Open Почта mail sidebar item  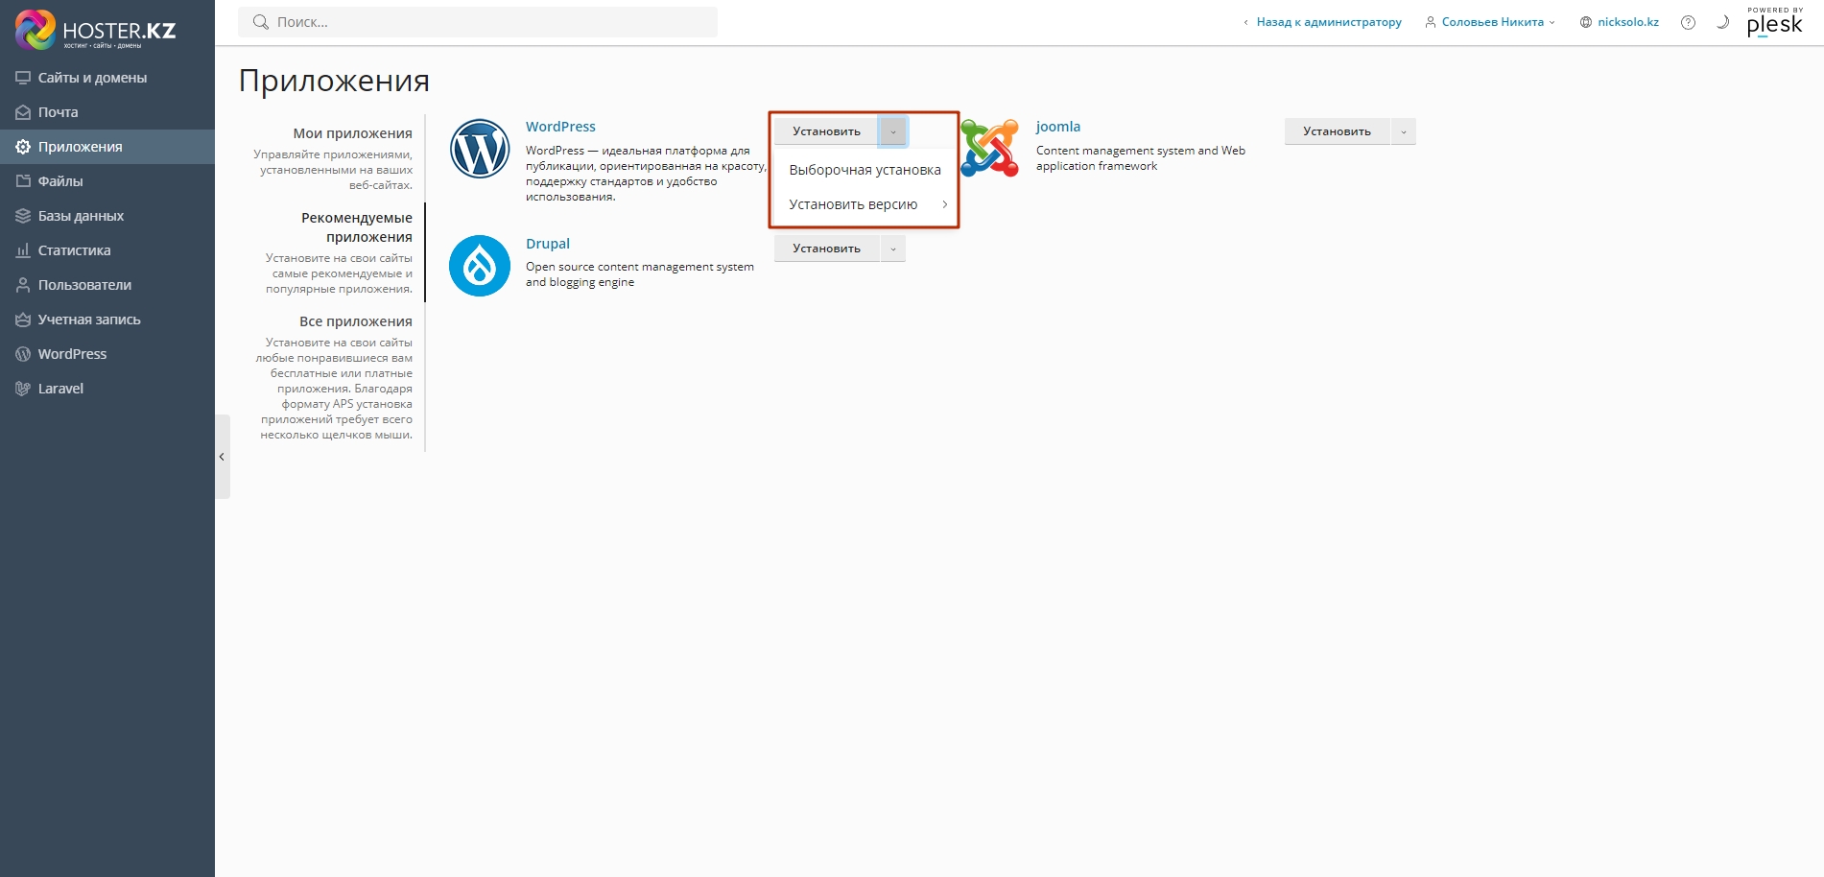107,112
